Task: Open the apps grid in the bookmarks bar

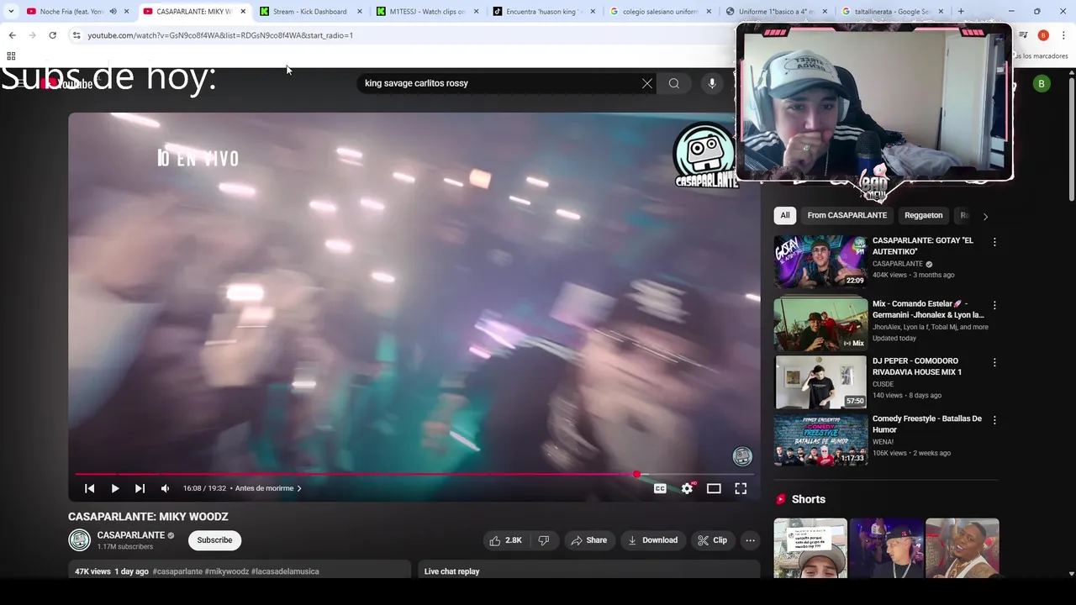Action: [11, 56]
